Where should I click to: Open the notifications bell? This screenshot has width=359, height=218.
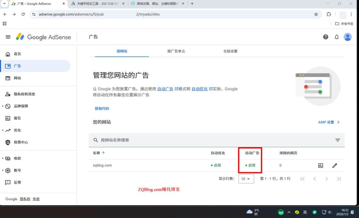337,37
